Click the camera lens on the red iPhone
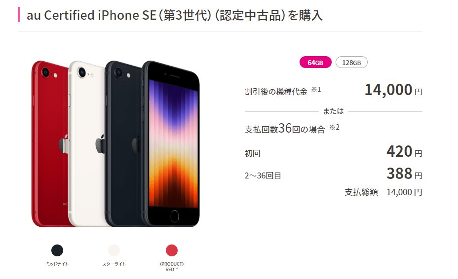The height and width of the screenshot is (279, 458). 45,72
